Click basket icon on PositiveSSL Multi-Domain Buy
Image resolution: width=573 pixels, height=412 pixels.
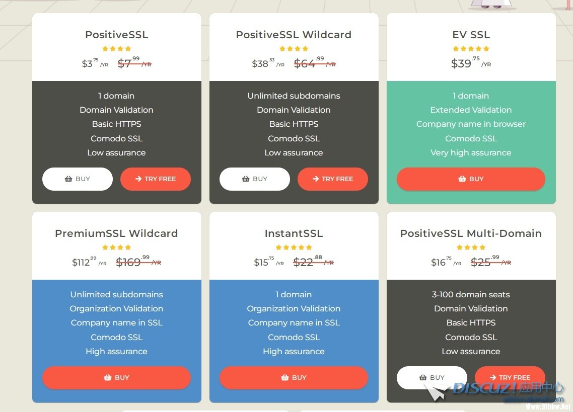[423, 377]
